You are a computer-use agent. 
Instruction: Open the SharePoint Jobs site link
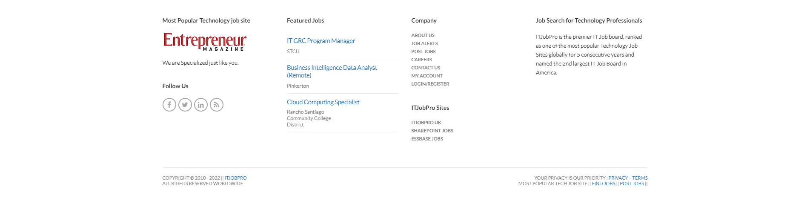(x=432, y=131)
